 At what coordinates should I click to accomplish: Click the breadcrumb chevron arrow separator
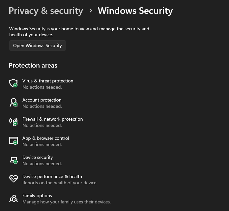(x=91, y=11)
